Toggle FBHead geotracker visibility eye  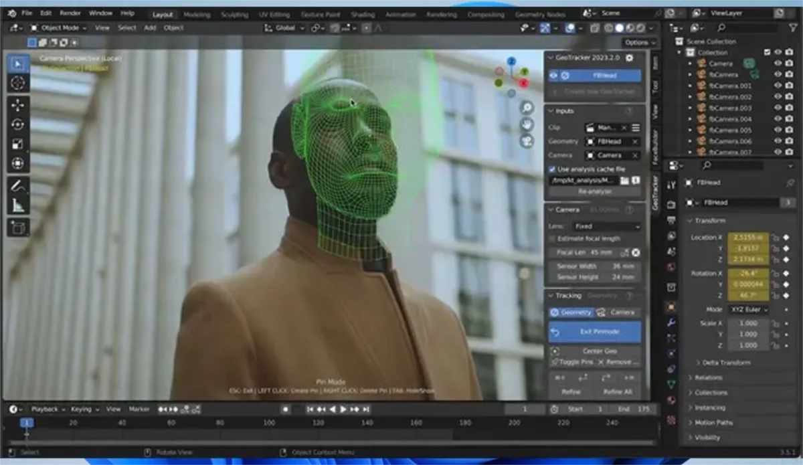point(553,76)
